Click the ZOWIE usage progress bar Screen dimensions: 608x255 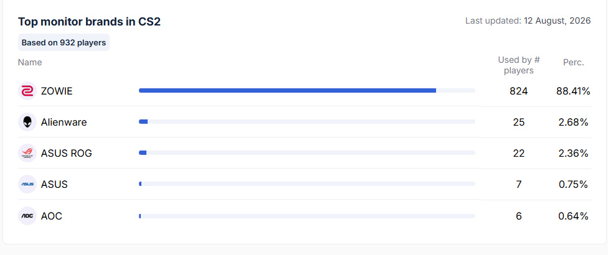(306, 91)
